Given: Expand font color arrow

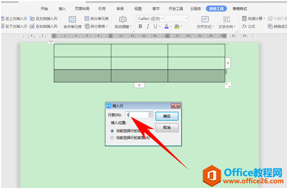Looking at the screenshot, I should [171, 26].
